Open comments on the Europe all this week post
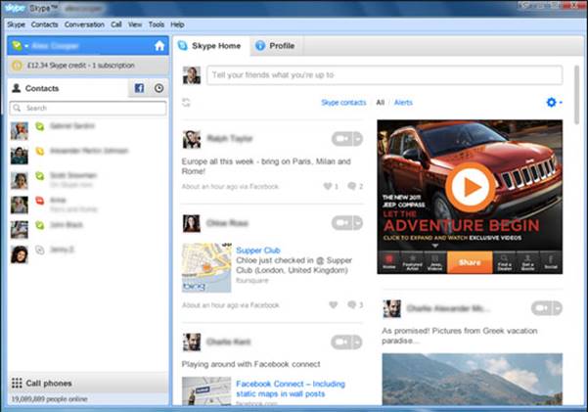588x412 pixels. coord(352,186)
